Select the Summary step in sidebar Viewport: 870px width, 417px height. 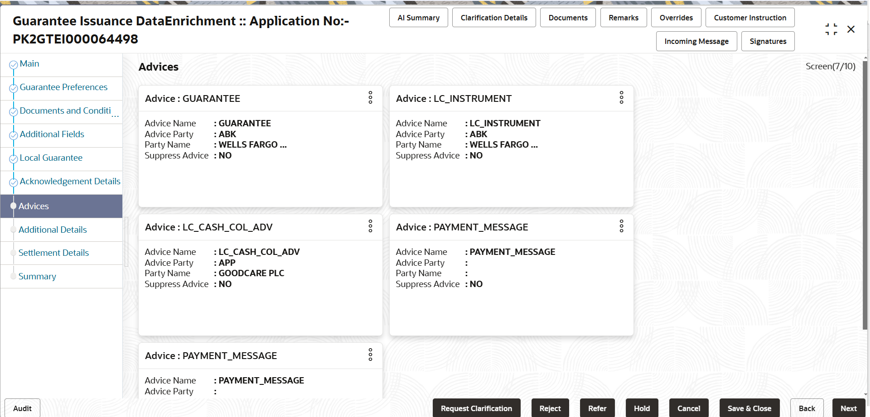[x=37, y=277]
